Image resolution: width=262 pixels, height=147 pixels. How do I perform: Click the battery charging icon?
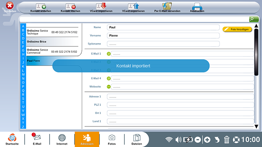pyautogui.click(x=188, y=140)
